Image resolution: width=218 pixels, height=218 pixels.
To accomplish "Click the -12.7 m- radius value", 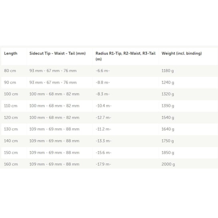I will tap(103, 118).
